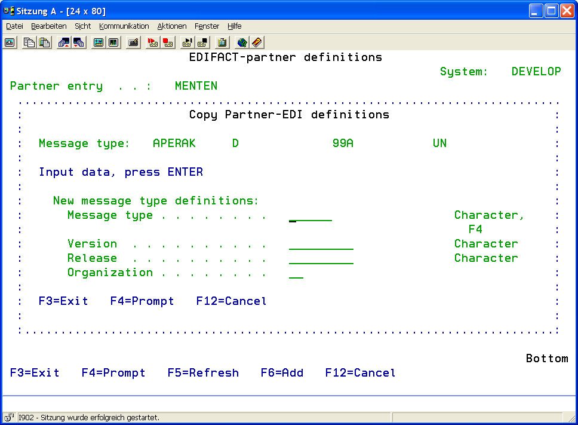Open the Datei menu
Screen dimensions: 578x425
(14, 26)
